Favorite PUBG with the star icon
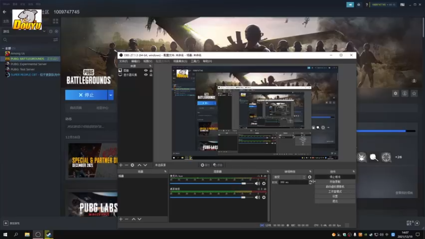 [x=414, y=93]
